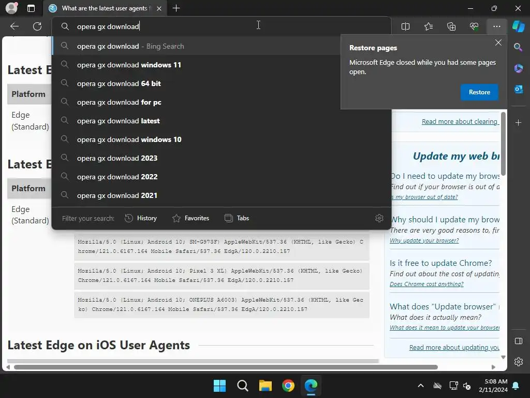Dismiss the Restore pages popup
Screen dimensions: 530x398
[498, 42]
